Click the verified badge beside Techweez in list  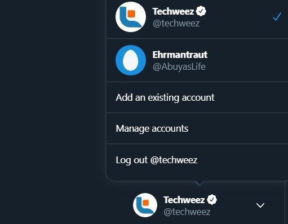(201, 11)
